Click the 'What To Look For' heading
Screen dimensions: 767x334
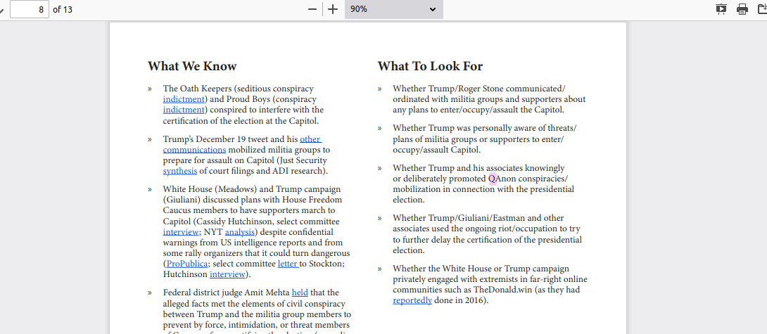tap(430, 66)
